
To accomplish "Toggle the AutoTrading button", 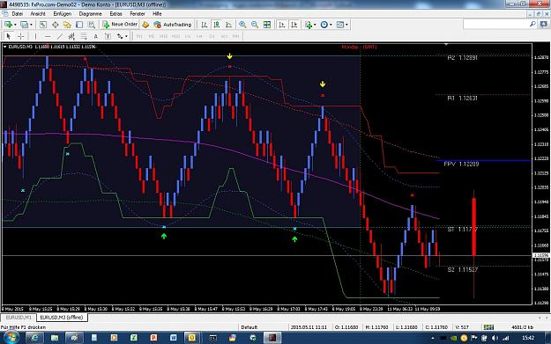I will pyautogui.click(x=172, y=25).
